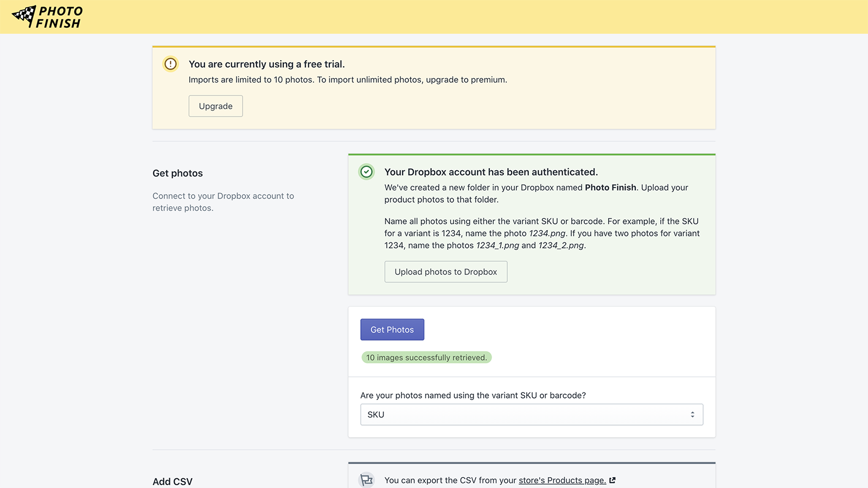Click the Dropbox authenticated heading text
Screen dimensions: 868x488
click(491, 172)
